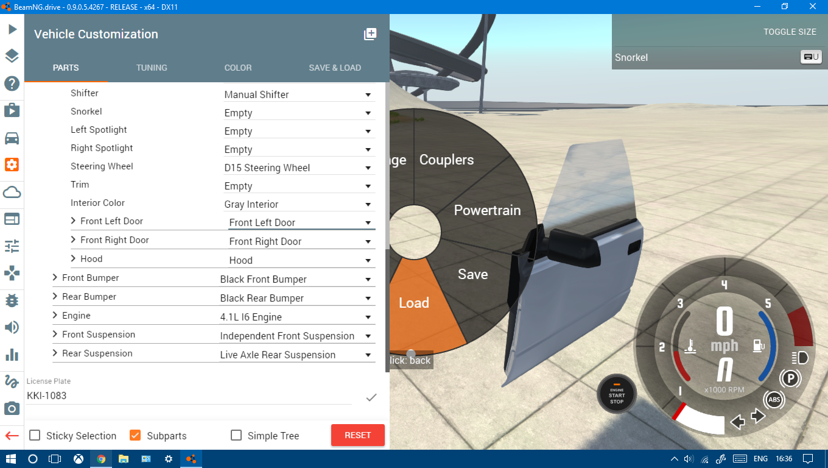Open the debug bug icon
The image size is (828, 468).
pos(12,300)
